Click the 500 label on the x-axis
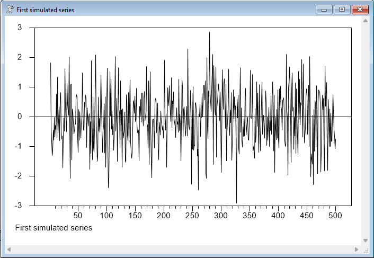 pyautogui.click(x=335, y=216)
